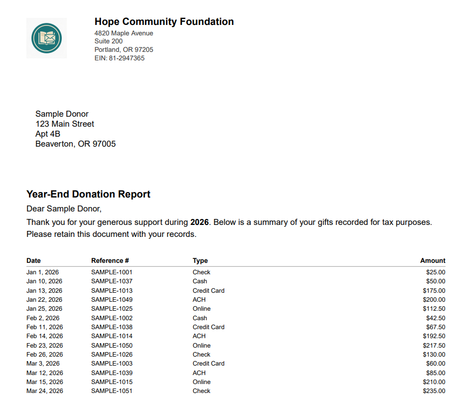
Task: Click the $200.00 amount
Action: coord(434,300)
